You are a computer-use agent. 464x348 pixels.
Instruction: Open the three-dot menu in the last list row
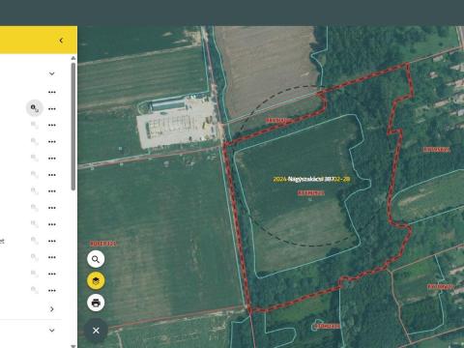(52, 291)
